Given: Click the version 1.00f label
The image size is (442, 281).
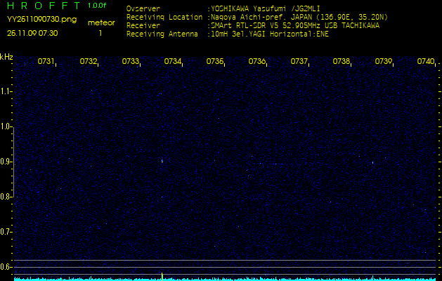Looking at the screenshot, I should pos(98,6).
